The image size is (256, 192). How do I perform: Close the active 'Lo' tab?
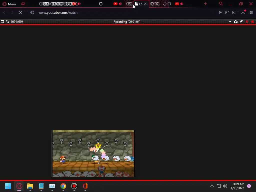[x=145, y=4]
